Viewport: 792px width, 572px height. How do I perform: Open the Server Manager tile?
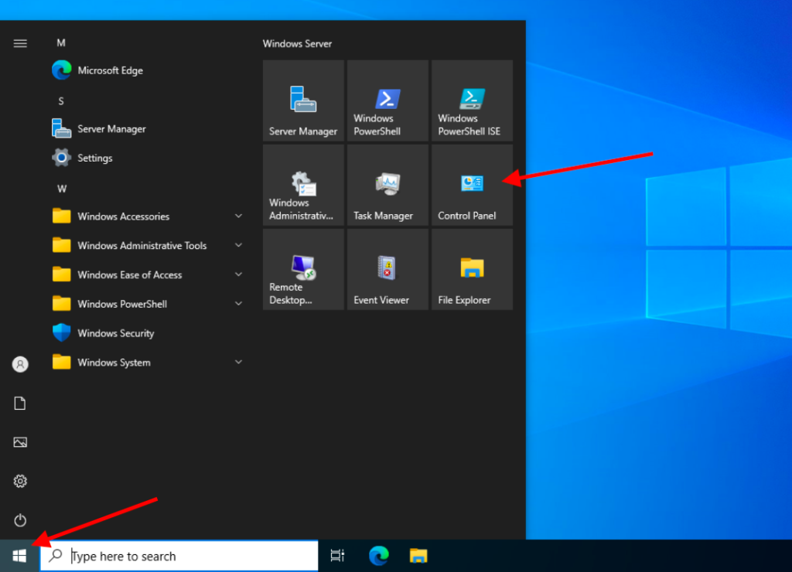[303, 100]
